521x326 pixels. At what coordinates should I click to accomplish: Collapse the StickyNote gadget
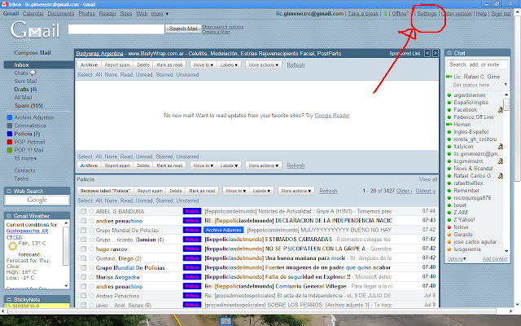(x=9, y=299)
